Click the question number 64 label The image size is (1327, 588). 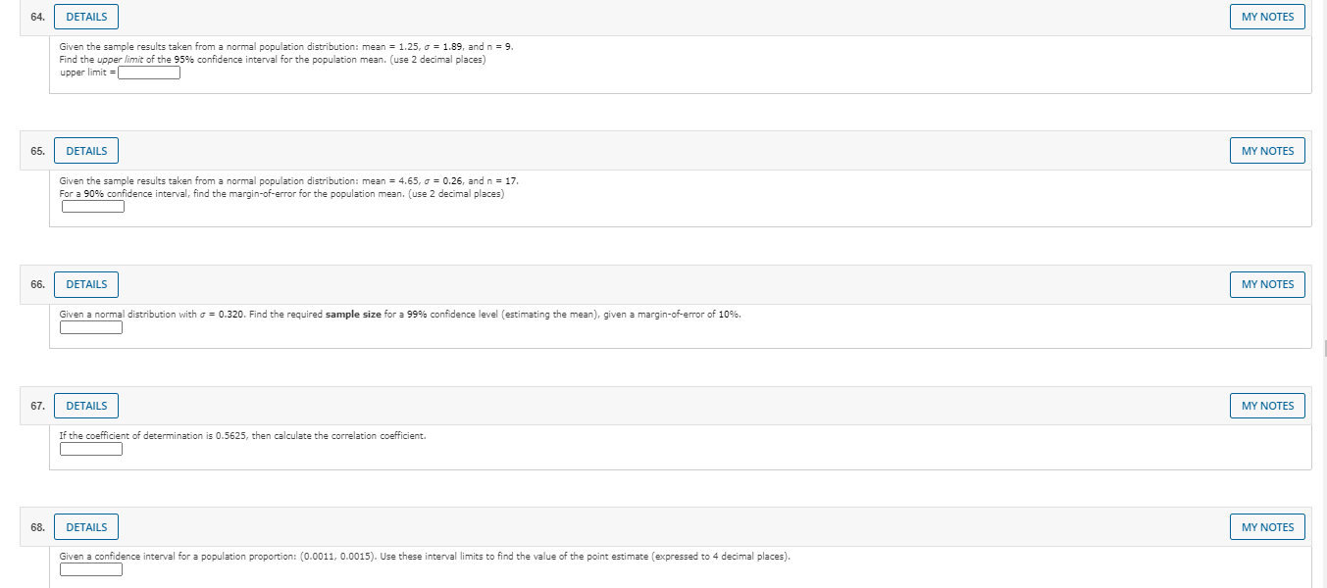pos(35,17)
